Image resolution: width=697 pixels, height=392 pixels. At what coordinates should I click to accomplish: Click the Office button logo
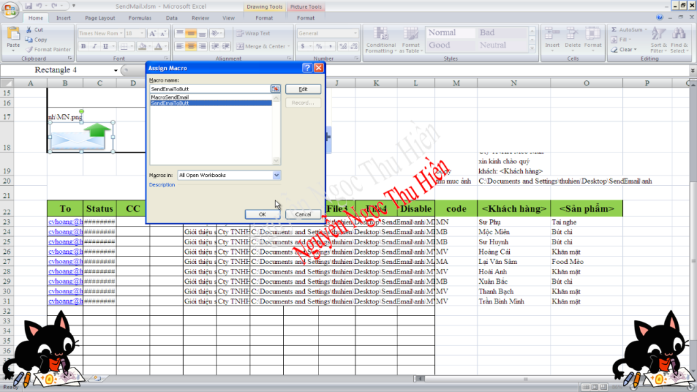tap(10, 10)
